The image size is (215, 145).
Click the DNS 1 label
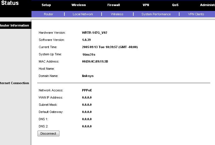click(43, 119)
